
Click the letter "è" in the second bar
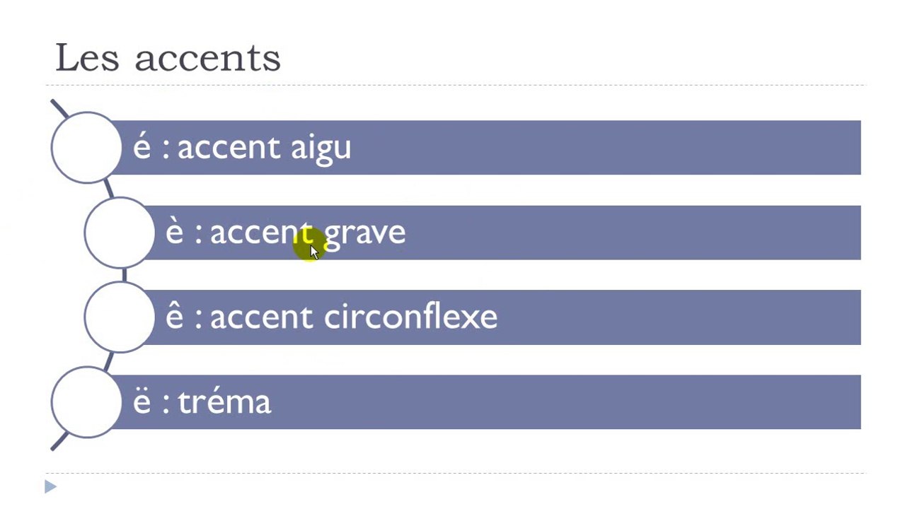pyautogui.click(x=174, y=233)
